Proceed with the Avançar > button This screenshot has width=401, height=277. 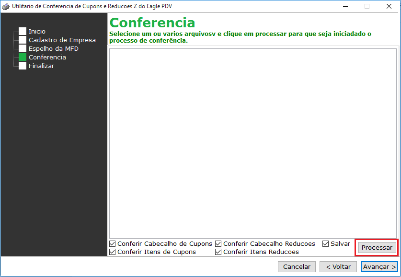pyautogui.click(x=379, y=267)
